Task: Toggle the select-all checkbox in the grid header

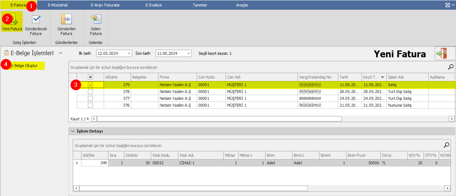Action: [90, 77]
